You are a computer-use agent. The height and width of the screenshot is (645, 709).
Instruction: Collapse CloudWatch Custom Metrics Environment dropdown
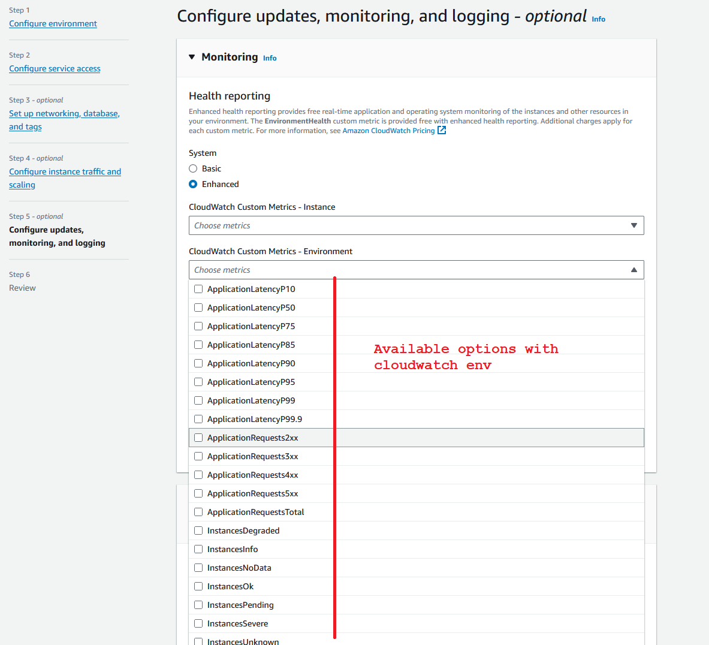click(633, 270)
